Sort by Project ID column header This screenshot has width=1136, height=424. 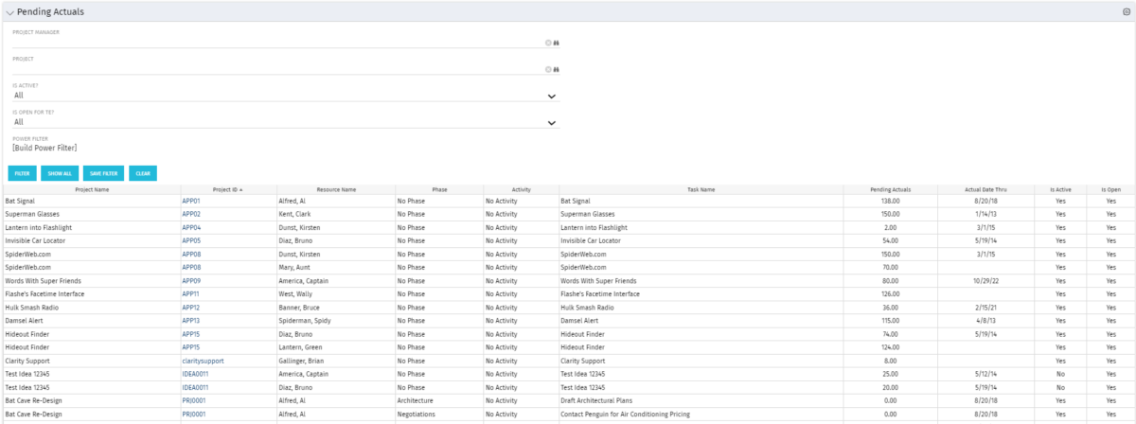coord(227,190)
